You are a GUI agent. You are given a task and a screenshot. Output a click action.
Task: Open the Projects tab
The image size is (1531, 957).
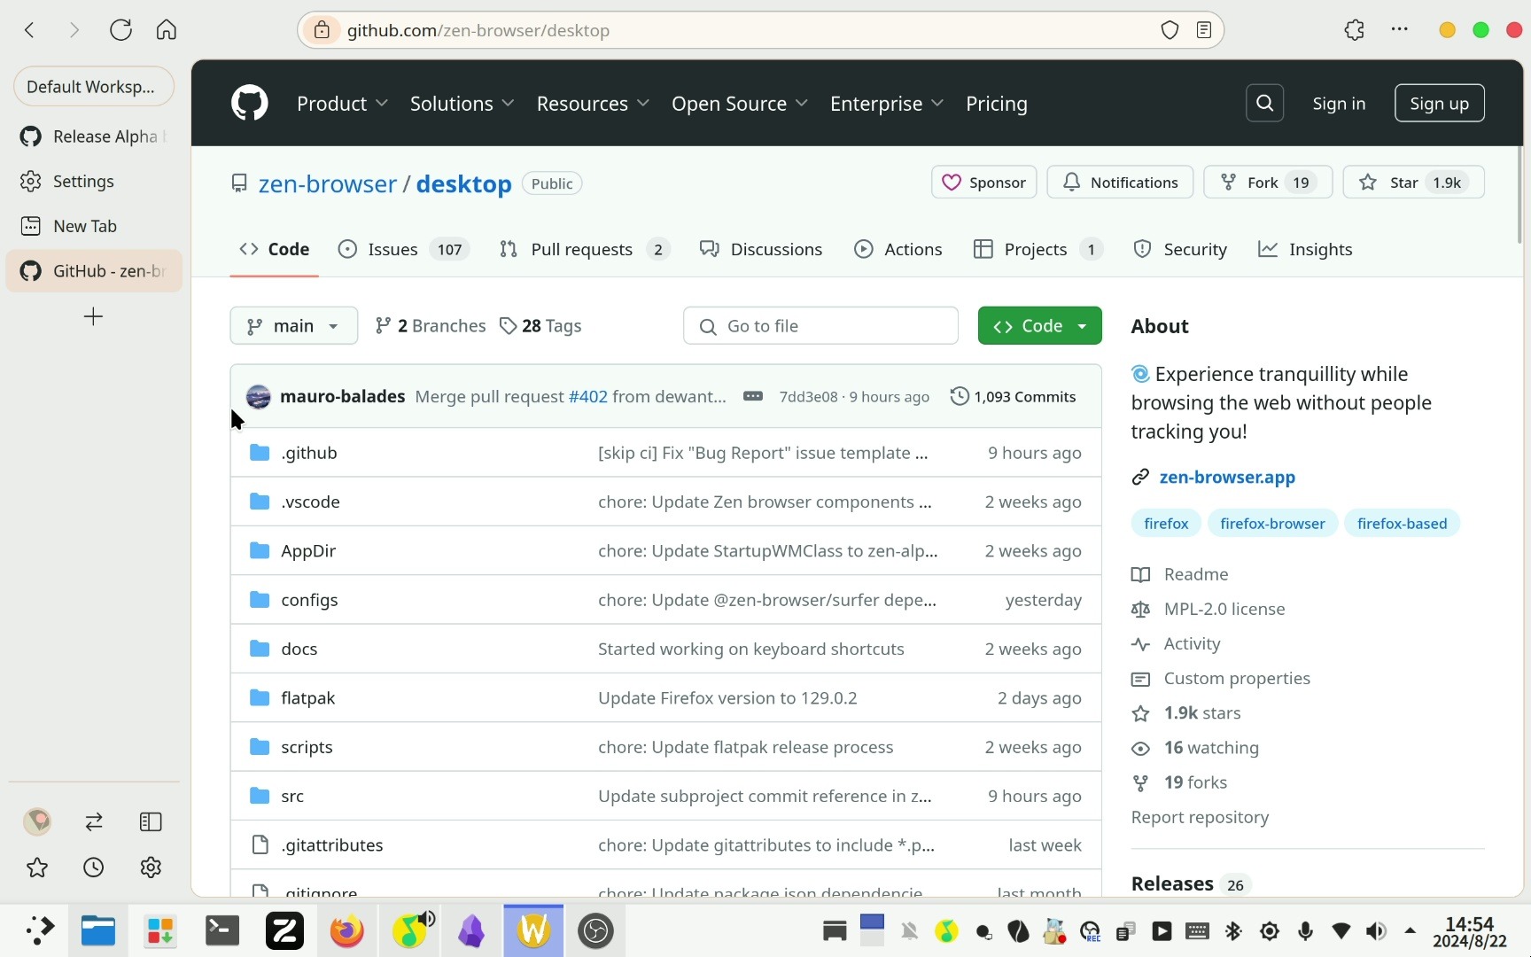pos(1038,250)
